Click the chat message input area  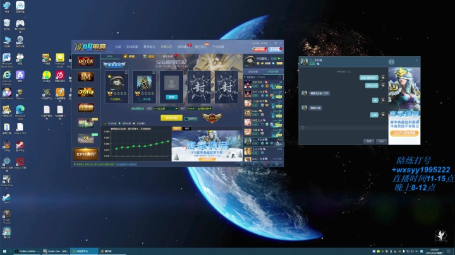(x=343, y=134)
